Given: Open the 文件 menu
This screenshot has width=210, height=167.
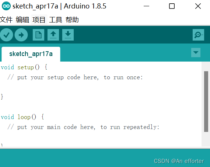Looking at the screenshot, I should 6,20.
